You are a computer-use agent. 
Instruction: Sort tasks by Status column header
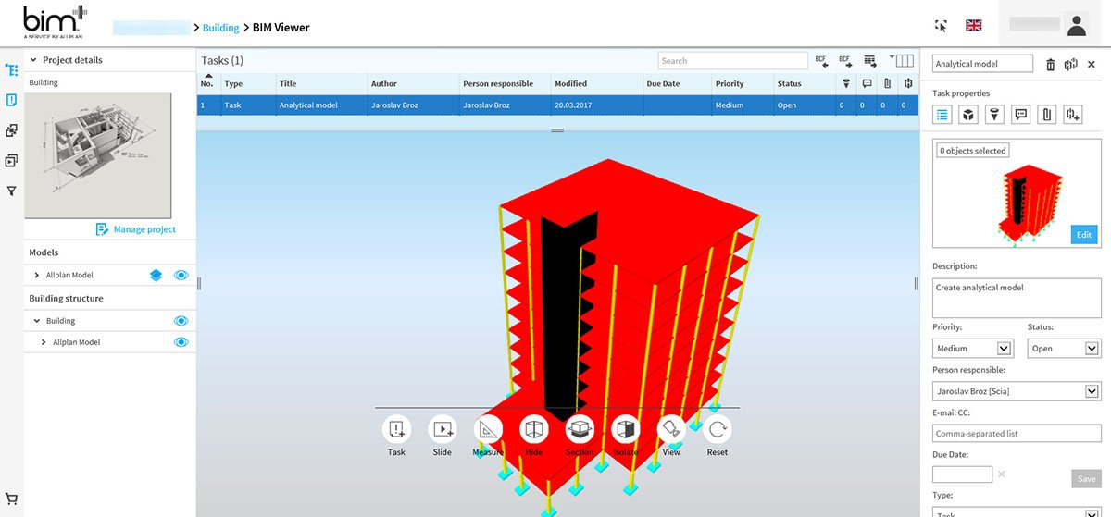pos(804,83)
